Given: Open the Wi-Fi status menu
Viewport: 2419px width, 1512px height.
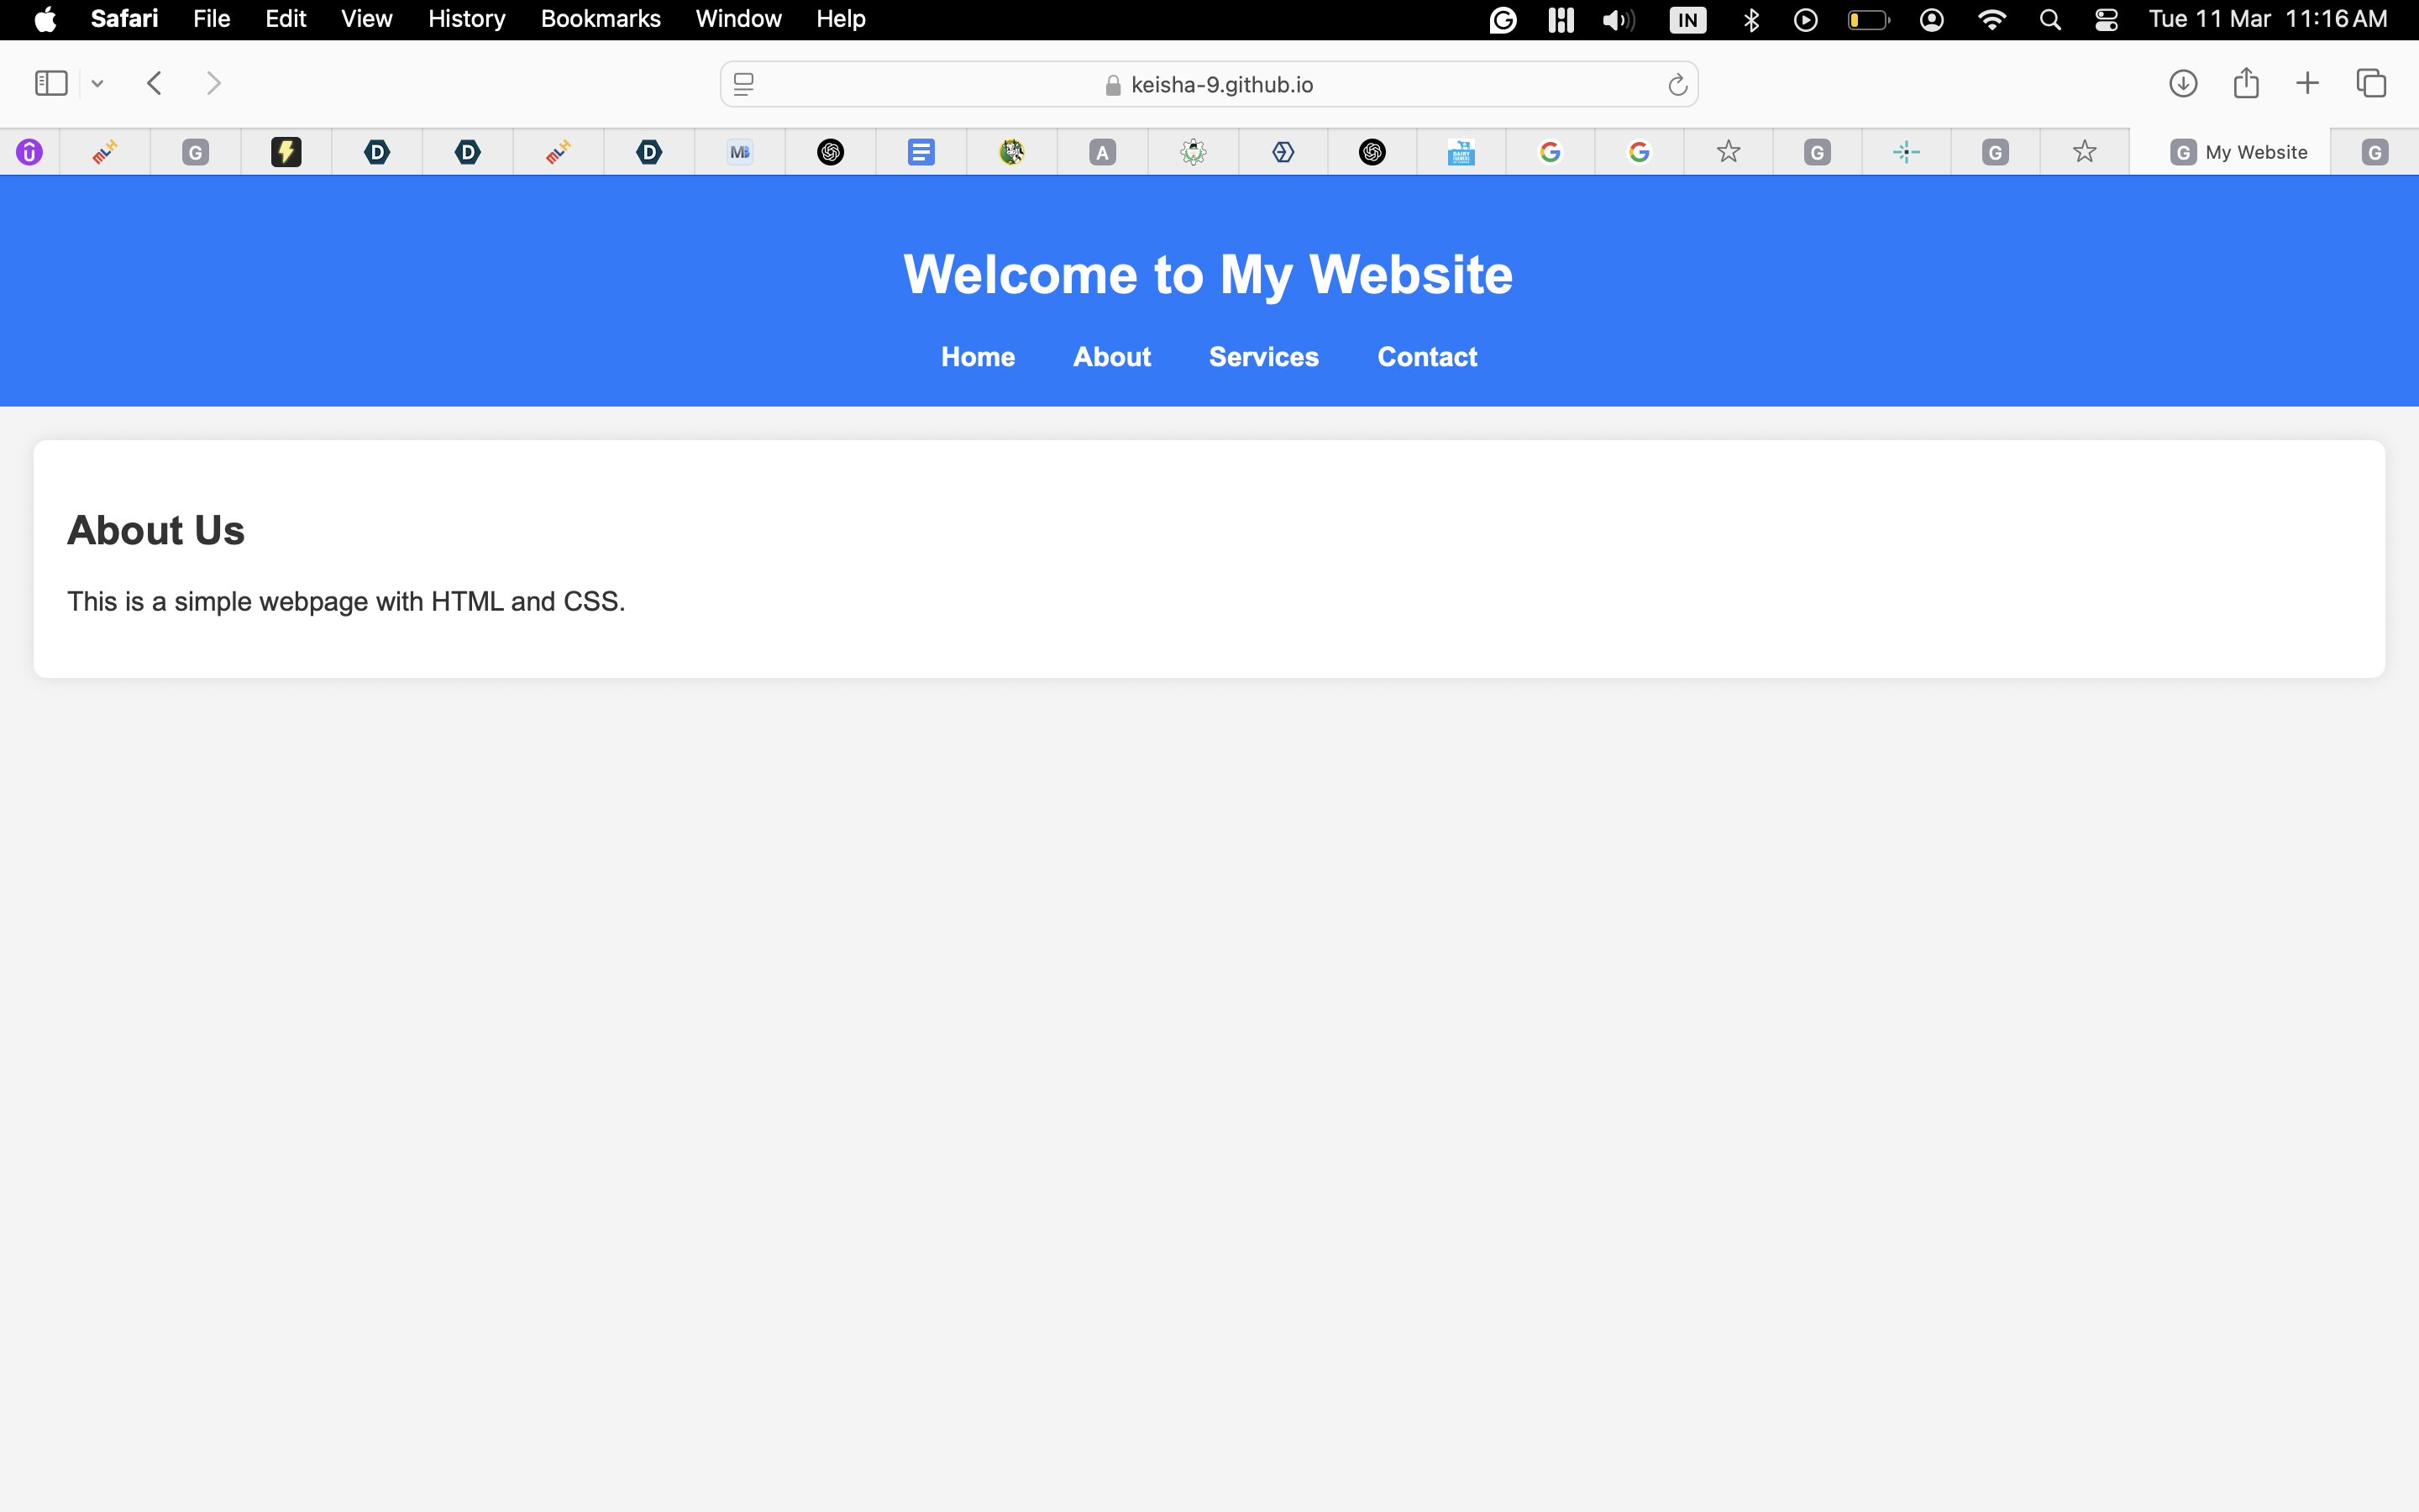Looking at the screenshot, I should (1991, 20).
